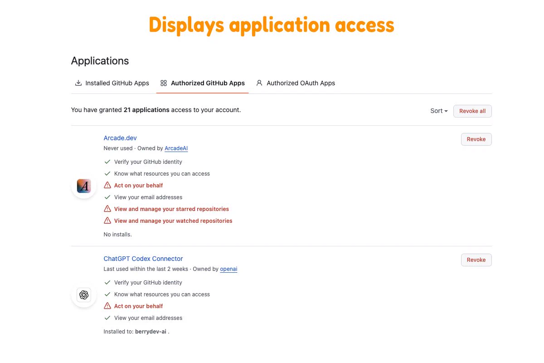Screen dimensions: 544x363
Task: Click the Revoke all button
Action: (x=472, y=111)
